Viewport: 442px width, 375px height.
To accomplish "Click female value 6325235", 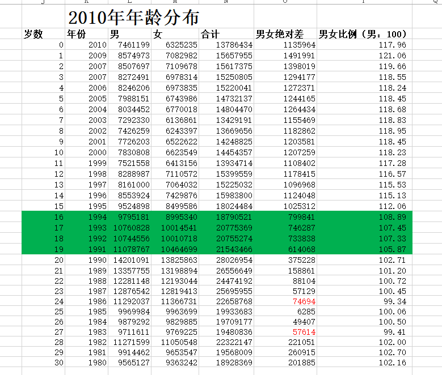I will [x=181, y=45].
